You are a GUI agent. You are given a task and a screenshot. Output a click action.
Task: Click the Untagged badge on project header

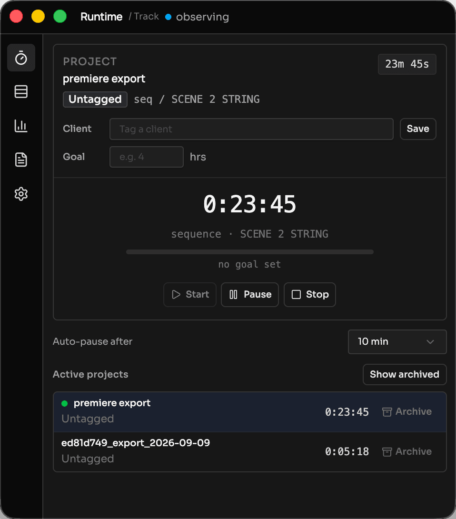pos(95,100)
